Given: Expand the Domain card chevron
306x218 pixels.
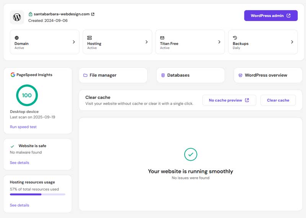Looking at the screenshot, I should point(74,42).
